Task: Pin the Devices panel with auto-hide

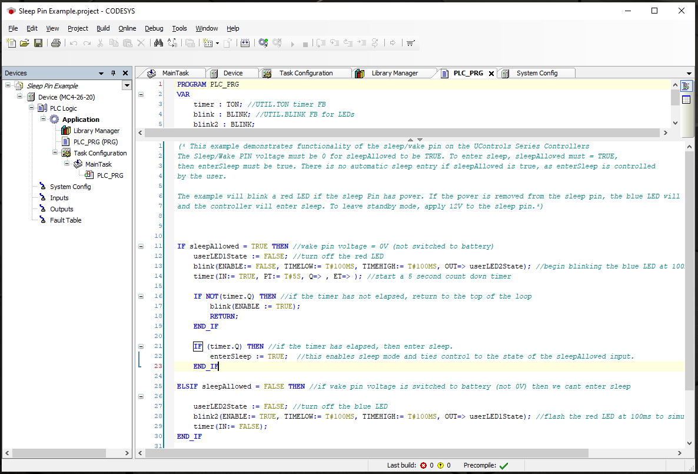Action: tap(114, 74)
